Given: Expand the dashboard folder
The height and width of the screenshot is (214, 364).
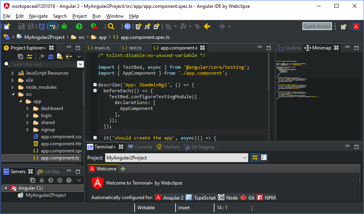Looking at the screenshot, I should (x=28, y=108).
